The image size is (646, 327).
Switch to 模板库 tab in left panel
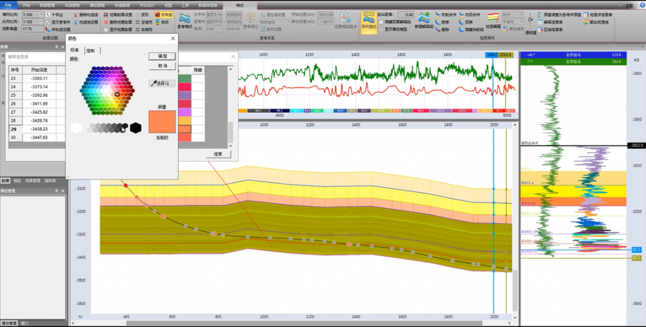(50, 181)
